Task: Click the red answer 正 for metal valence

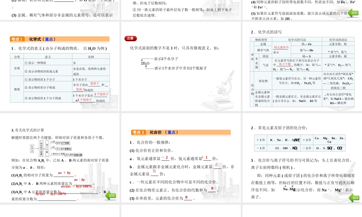Action: coord(216,165)
